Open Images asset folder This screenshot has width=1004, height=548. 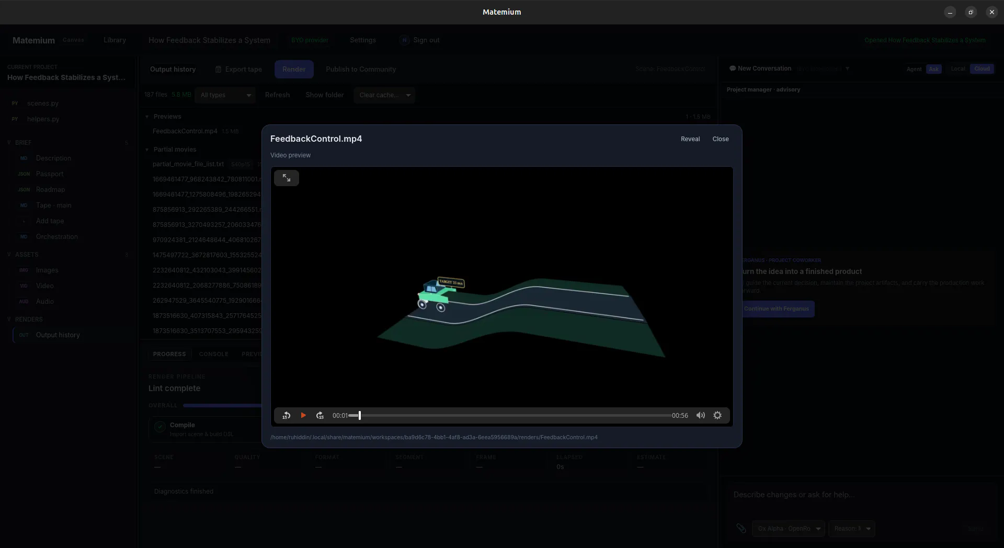(x=47, y=270)
